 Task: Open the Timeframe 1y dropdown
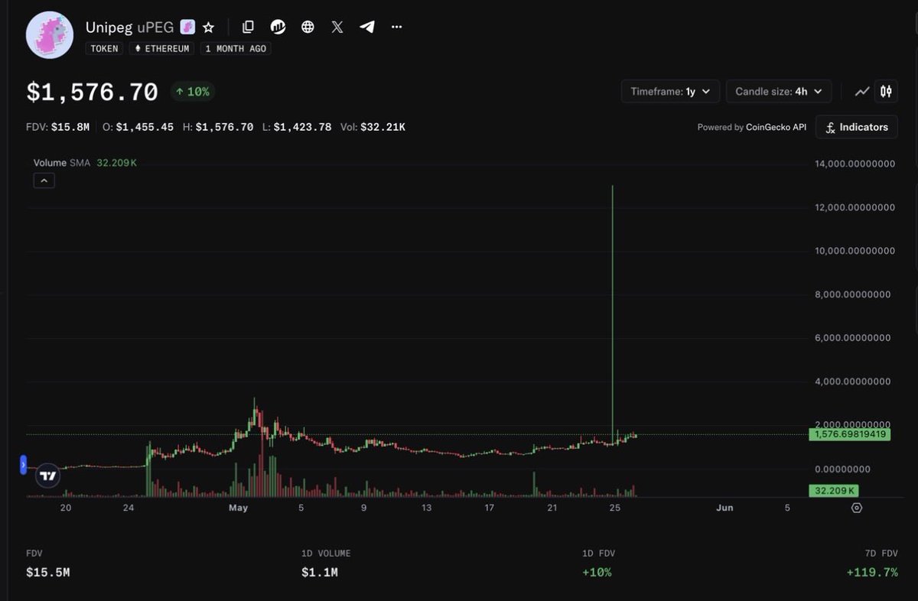tap(670, 91)
